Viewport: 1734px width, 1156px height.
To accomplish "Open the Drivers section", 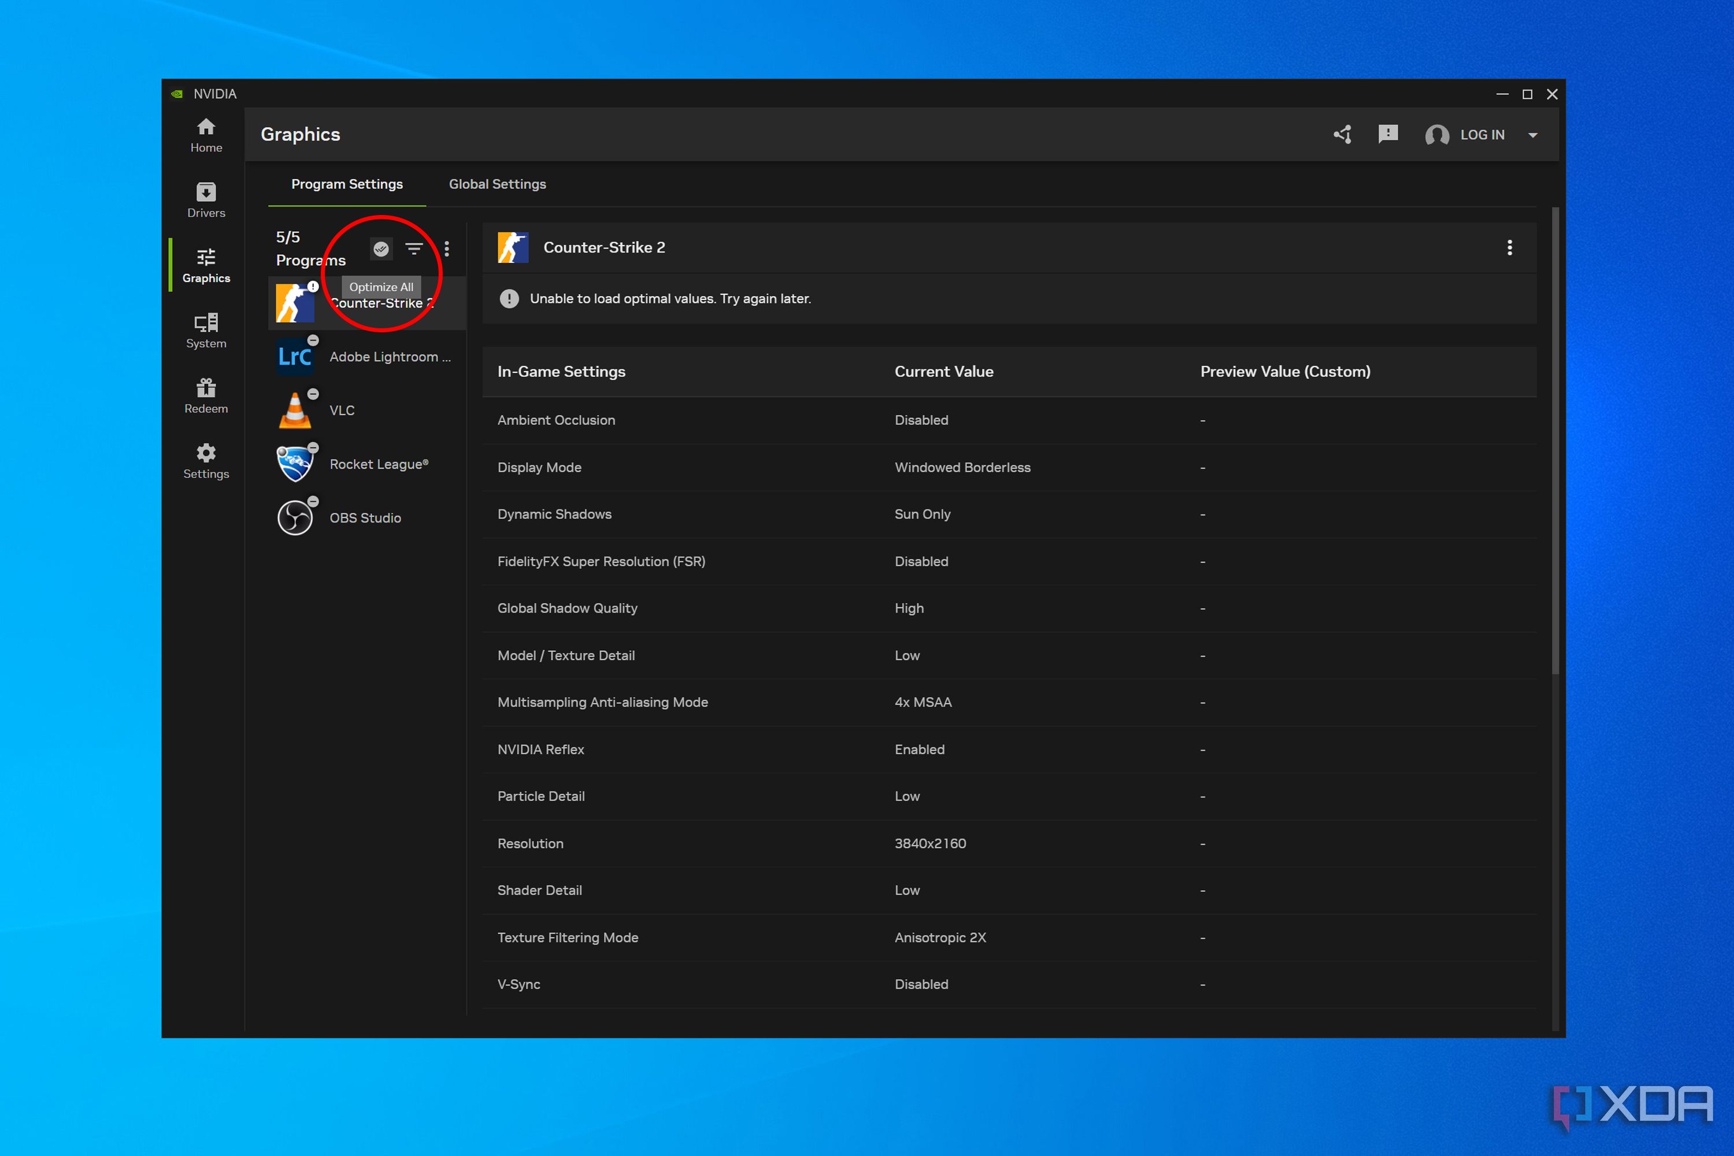I will point(206,200).
